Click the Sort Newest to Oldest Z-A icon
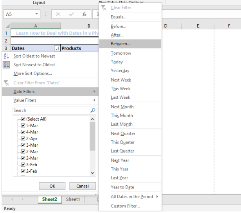This screenshot has height=213, width=241. click(x=6, y=65)
